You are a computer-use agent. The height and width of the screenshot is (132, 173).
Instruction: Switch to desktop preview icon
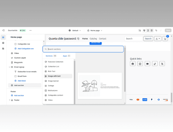pos(144,31)
